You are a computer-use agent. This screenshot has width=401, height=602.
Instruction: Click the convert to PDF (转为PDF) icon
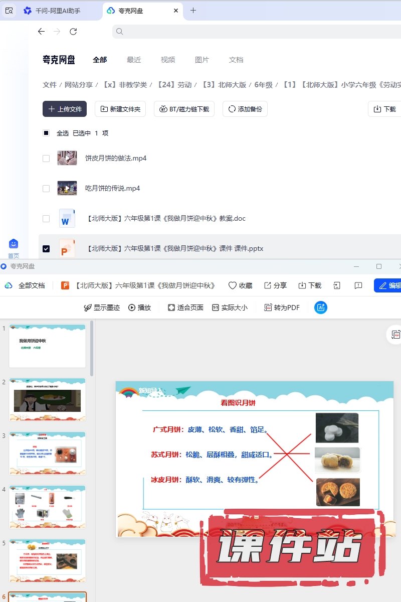(x=268, y=308)
